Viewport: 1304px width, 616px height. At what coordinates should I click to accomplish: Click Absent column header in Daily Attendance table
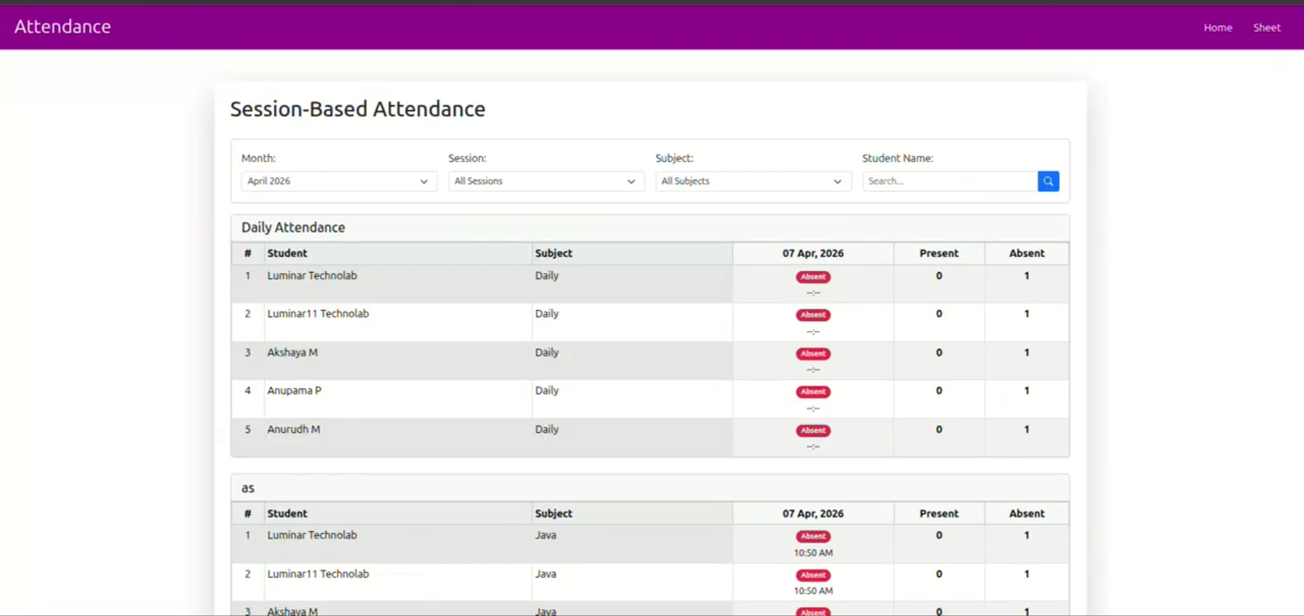coord(1026,253)
